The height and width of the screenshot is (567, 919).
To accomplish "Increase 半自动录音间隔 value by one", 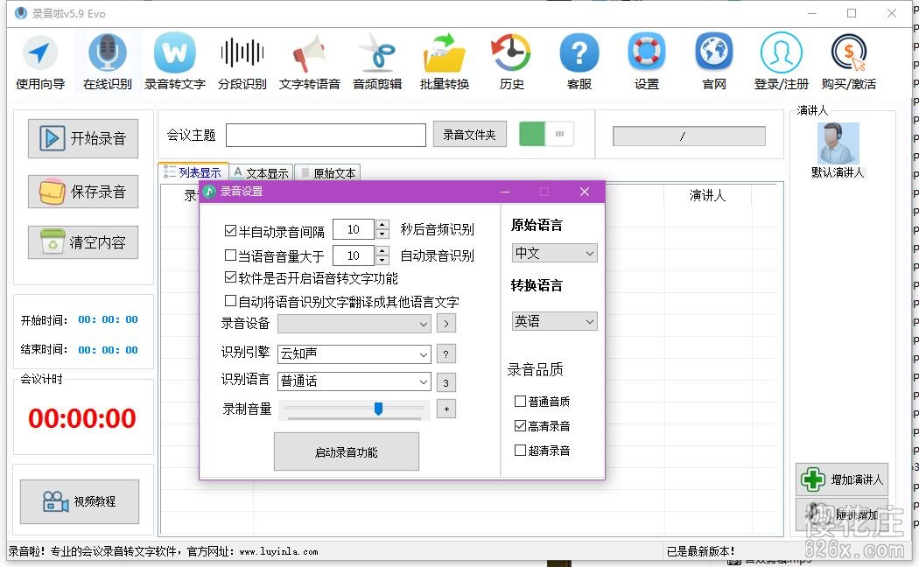I will point(382,224).
